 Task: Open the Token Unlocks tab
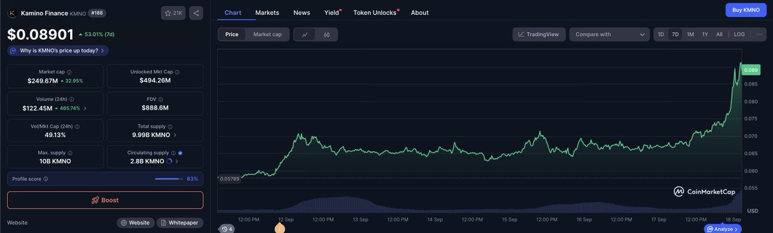[375, 12]
